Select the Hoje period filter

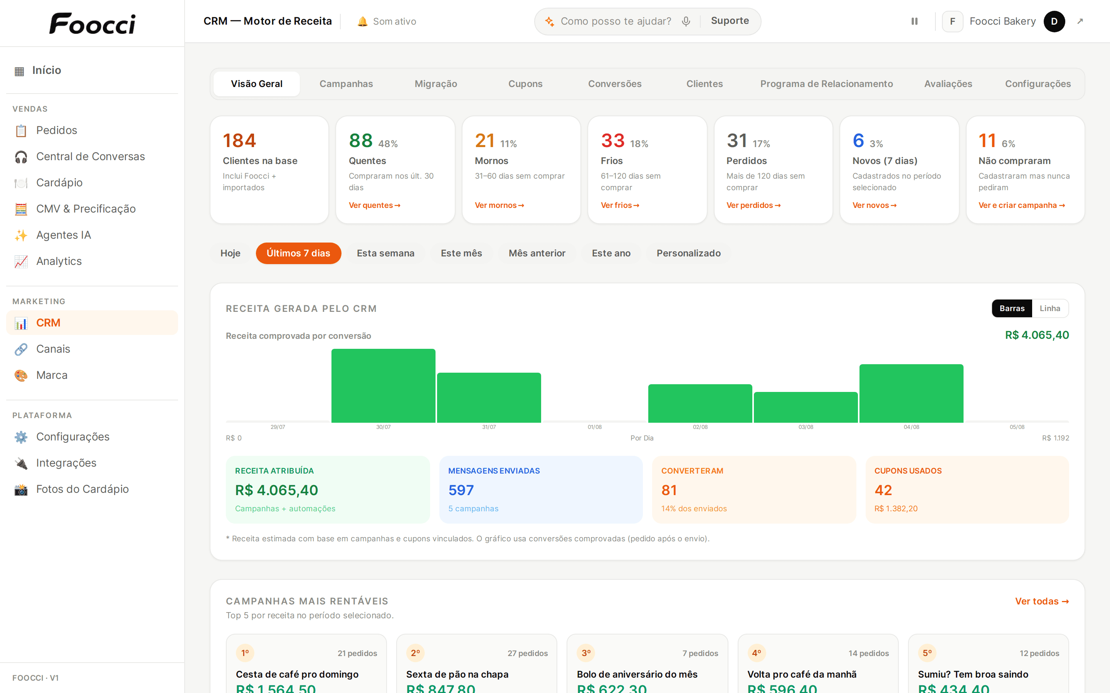(x=230, y=253)
